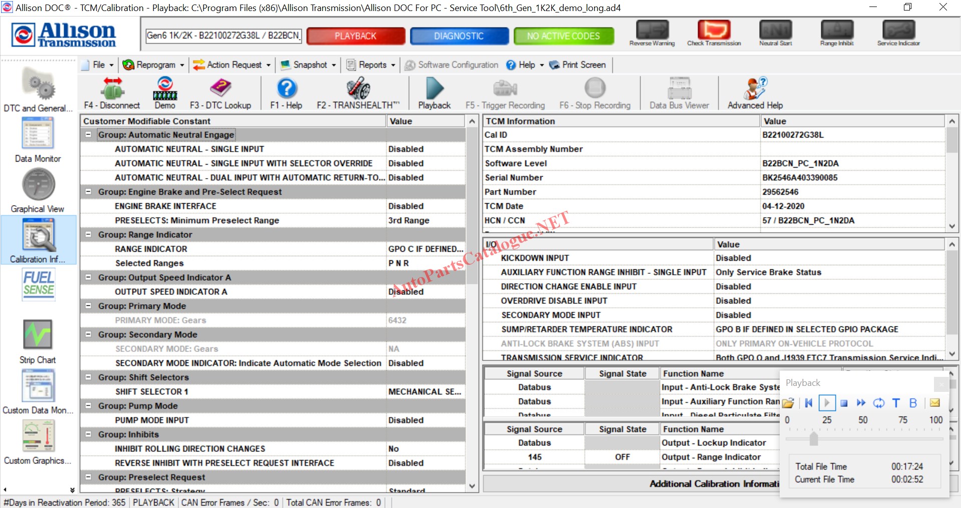
Task: Toggle loop/repeat in Playback panel
Action: click(x=878, y=403)
